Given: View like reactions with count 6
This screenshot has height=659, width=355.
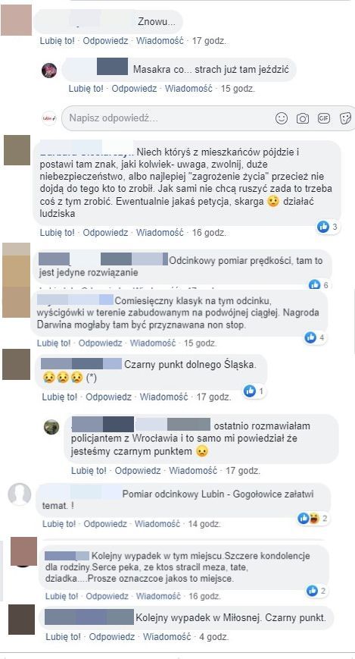Looking at the screenshot, I should (x=319, y=285).
